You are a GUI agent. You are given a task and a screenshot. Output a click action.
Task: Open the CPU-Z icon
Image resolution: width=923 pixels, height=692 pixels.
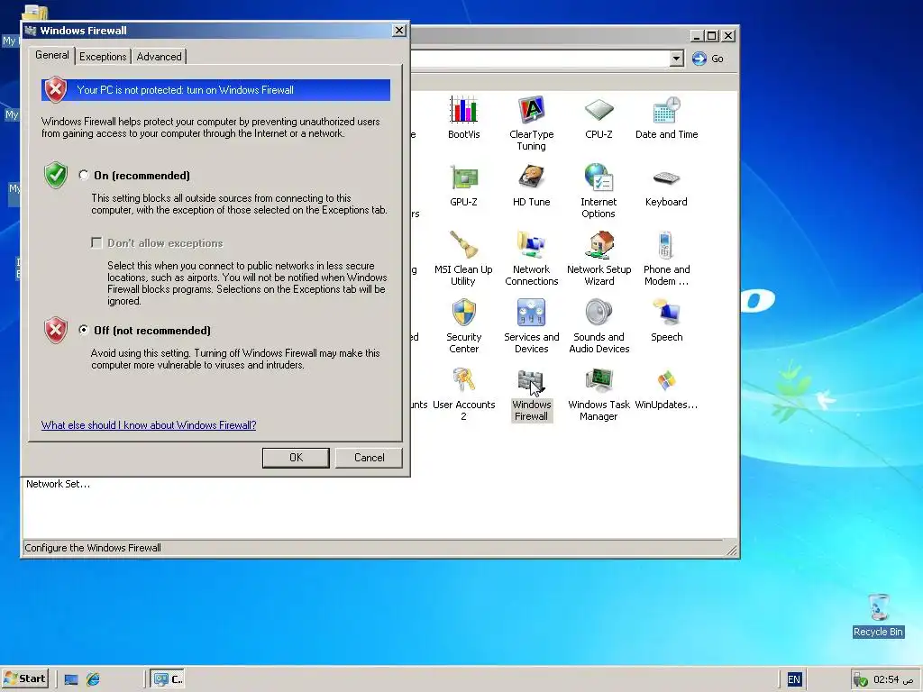599,118
